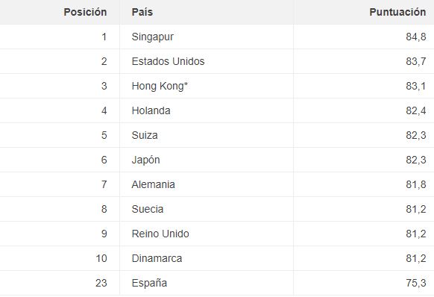Screen dimensions: 434x297
Task: Click the Puntuación column header
Action: (397, 12)
